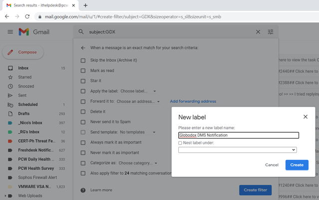Click Create filter button

255,190
